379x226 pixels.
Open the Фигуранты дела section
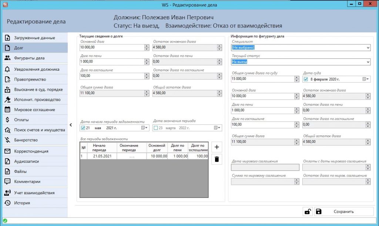(35, 58)
